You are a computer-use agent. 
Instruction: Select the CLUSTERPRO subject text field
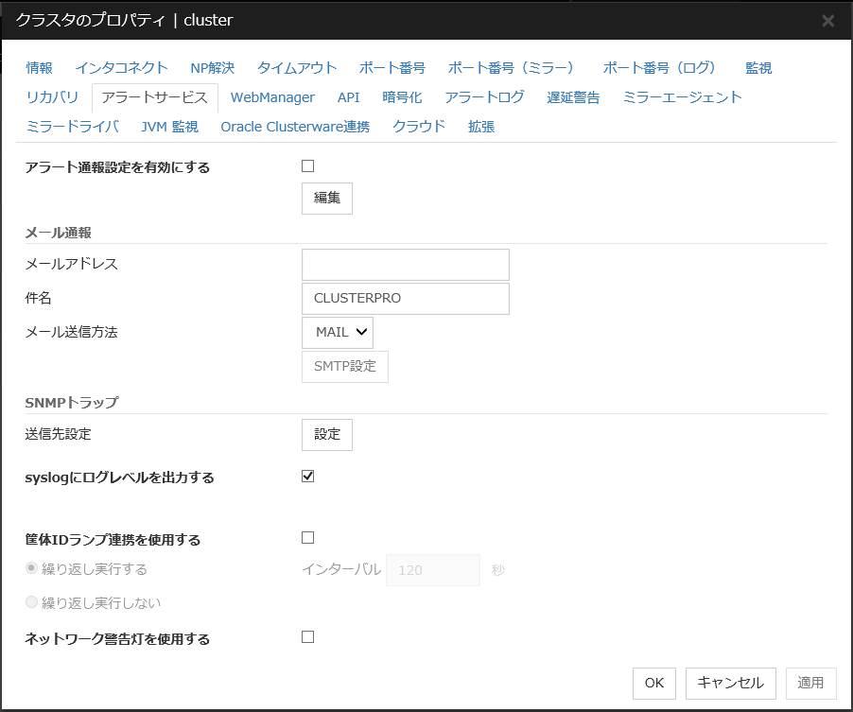pos(405,298)
